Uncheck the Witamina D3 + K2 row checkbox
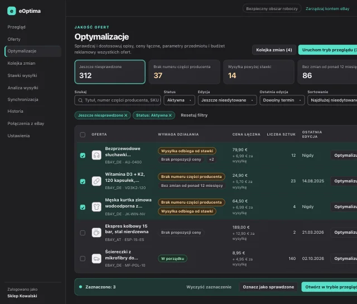The height and width of the screenshot is (304, 357). point(83,181)
